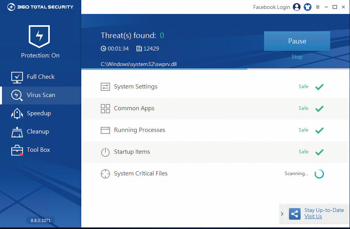Open the user account avatar icon

point(297,7)
